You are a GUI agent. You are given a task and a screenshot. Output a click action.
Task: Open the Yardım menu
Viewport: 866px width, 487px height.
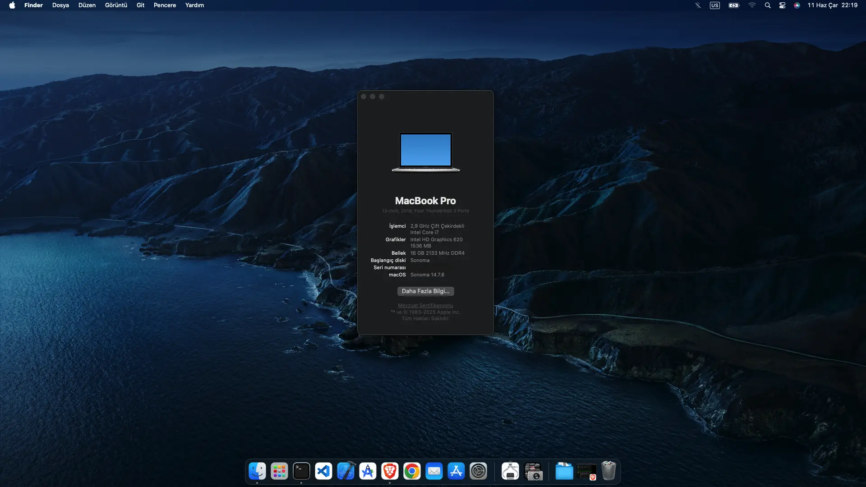(x=194, y=5)
